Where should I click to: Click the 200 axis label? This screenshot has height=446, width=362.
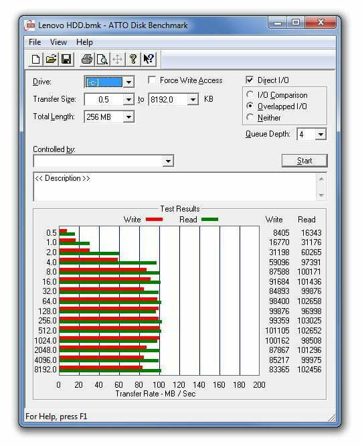(x=259, y=385)
